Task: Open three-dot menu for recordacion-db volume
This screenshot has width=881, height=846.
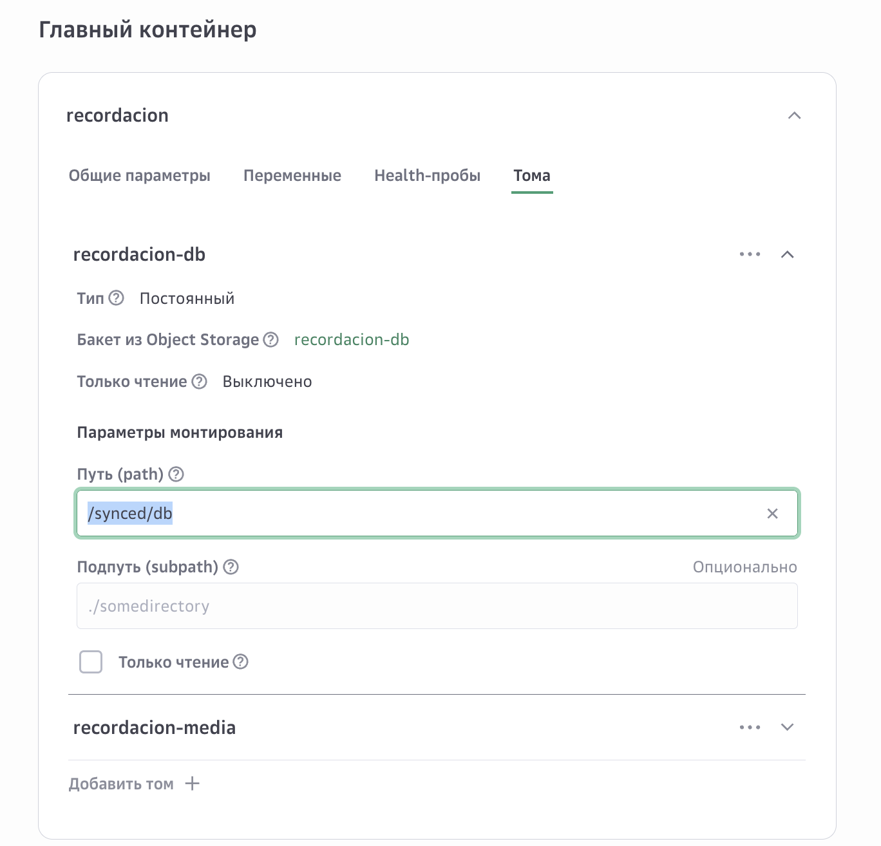Action: tap(750, 254)
